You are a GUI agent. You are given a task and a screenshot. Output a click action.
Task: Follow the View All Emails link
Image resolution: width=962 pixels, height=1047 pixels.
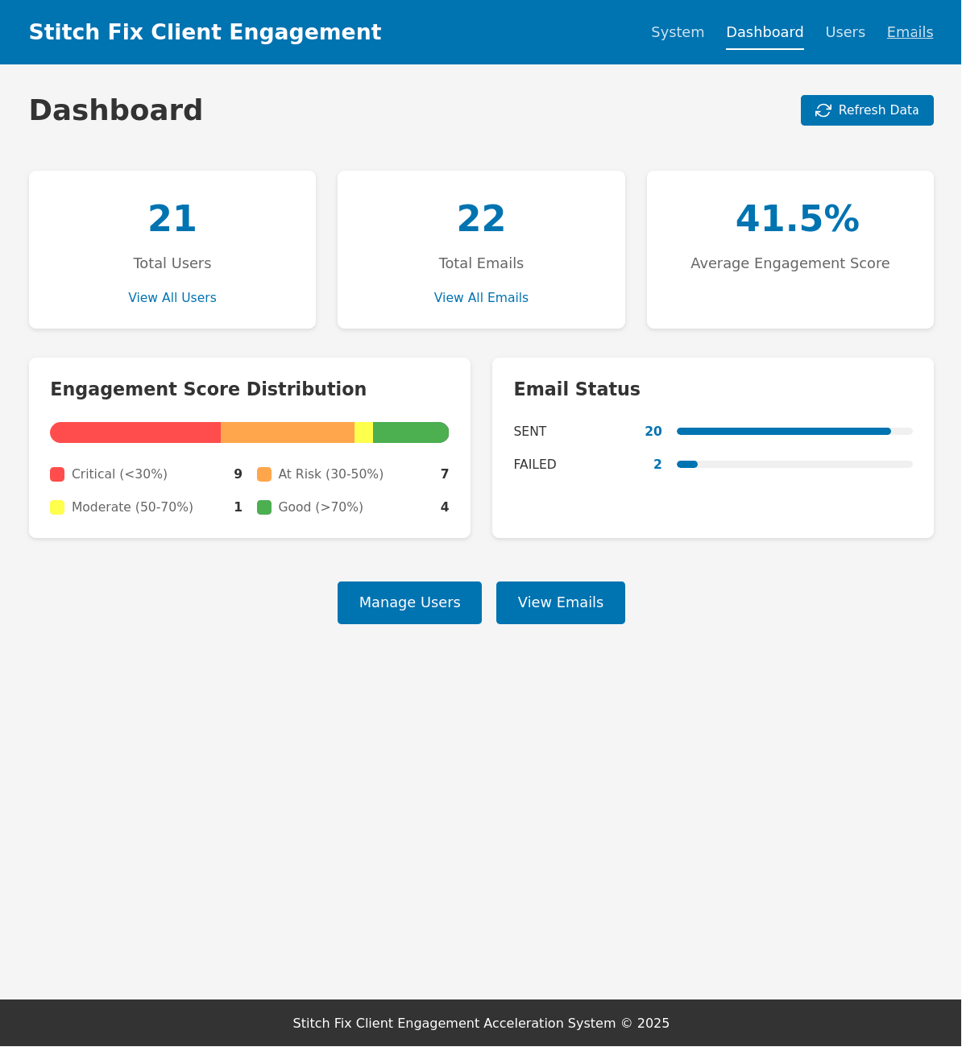(x=481, y=298)
